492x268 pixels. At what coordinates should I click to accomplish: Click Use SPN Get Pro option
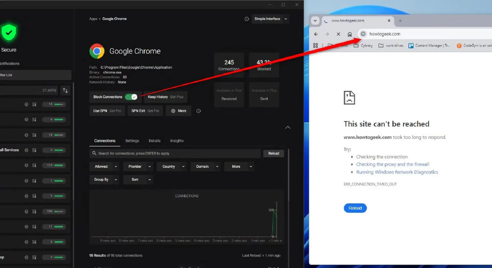107,111
